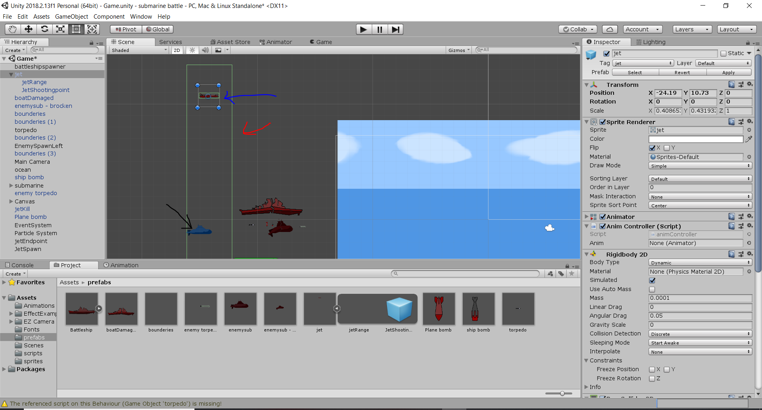
Task: Open Window menu
Action: 141,17
